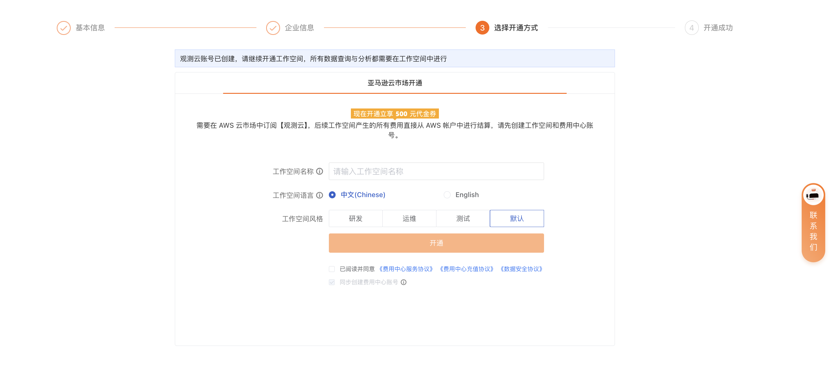Choose 默认 workspace style
835x385 pixels.
tap(517, 218)
